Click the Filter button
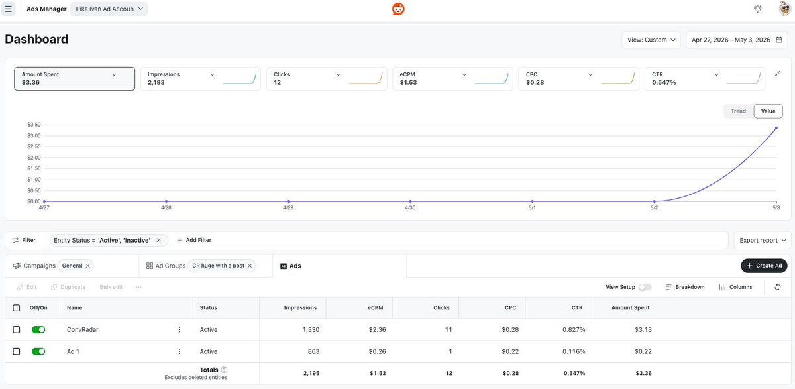795x389 pixels. 25,240
